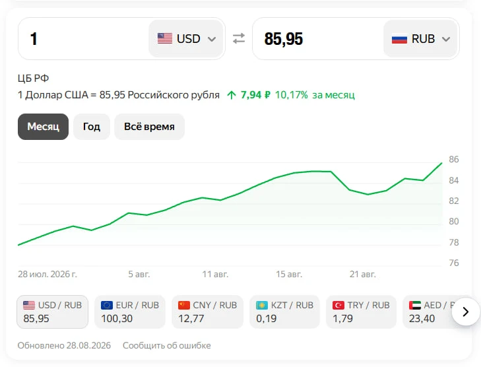This screenshot has height=367, width=481.
Task: Switch the chart to the Год period
Action: point(92,127)
